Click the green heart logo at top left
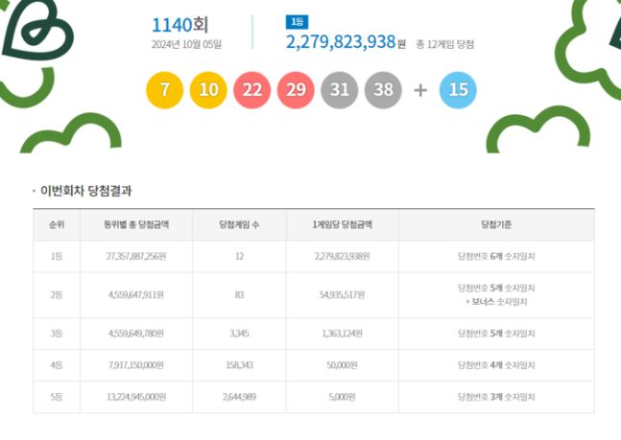The image size is (621, 440). [x=36, y=27]
